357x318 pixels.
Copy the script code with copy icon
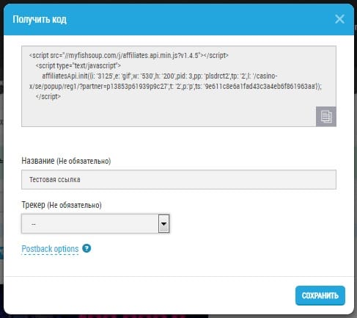click(326, 117)
